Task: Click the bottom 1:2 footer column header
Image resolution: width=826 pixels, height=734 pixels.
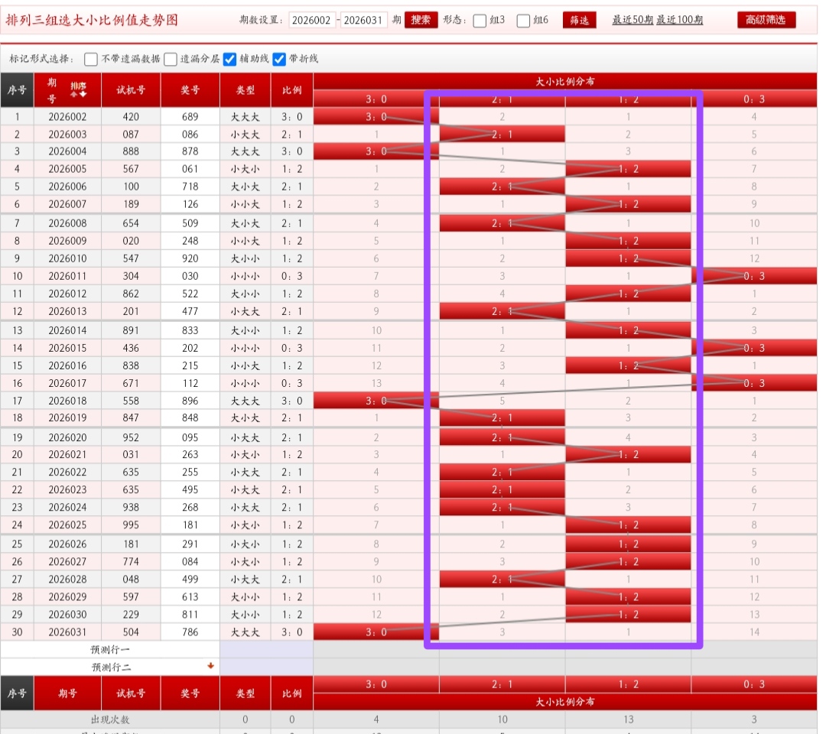Action: point(628,684)
